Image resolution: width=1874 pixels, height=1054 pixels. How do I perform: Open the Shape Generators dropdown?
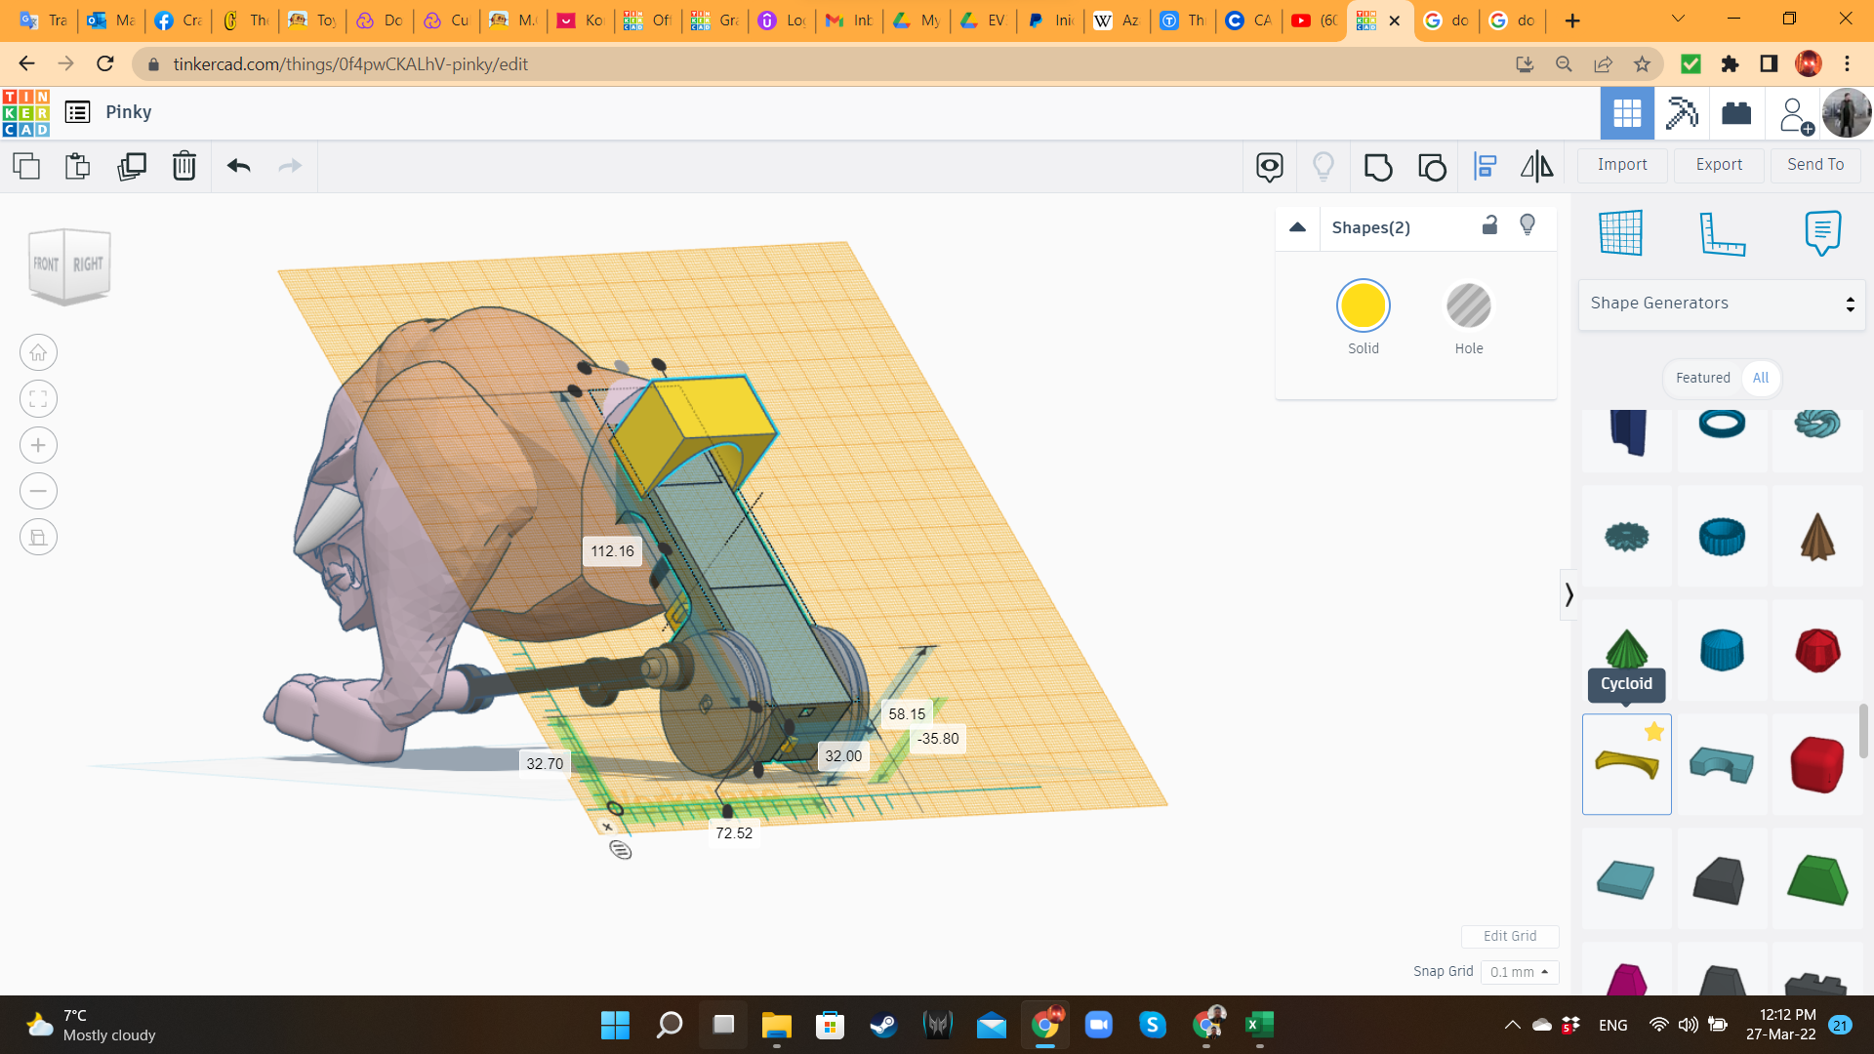pyautogui.click(x=1722, y=304)
